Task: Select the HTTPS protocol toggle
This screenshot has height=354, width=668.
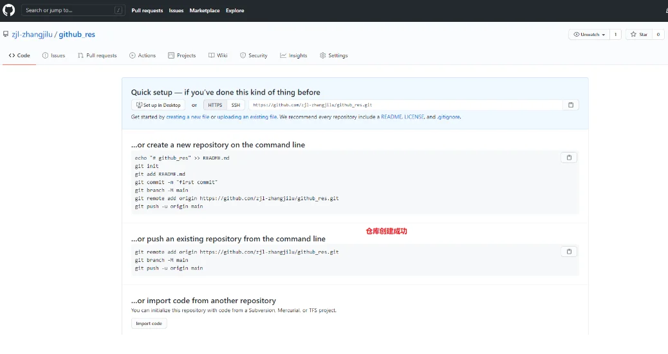Action: [x=215, y=105]
